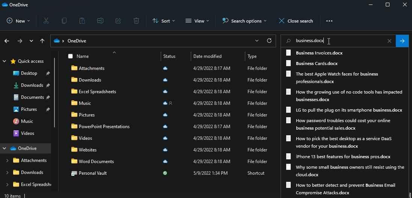Click the Videos icon in Quick access
Image resolution: width=412 pixels, height=198 pixels.
tap(16, 133)
